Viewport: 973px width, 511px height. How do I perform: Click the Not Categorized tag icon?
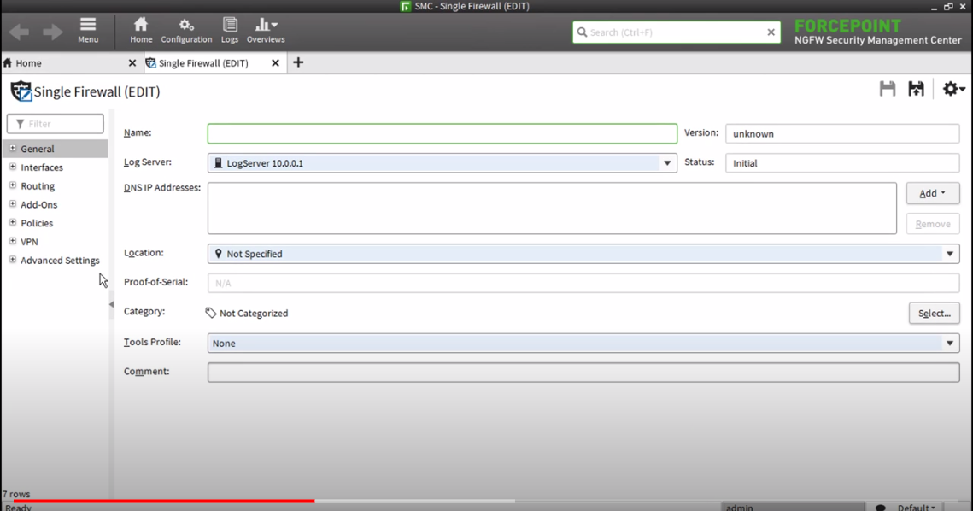click(211, 313)
